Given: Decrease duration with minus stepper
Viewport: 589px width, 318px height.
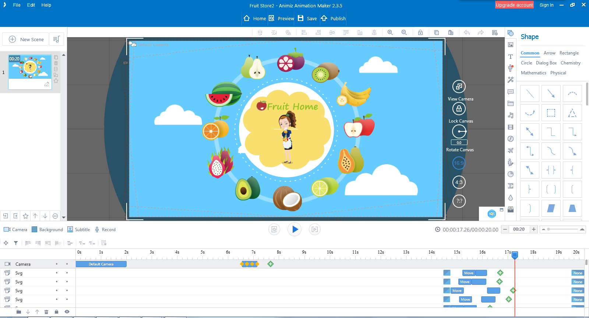Looking at the screenshot, I should [505, 229].
